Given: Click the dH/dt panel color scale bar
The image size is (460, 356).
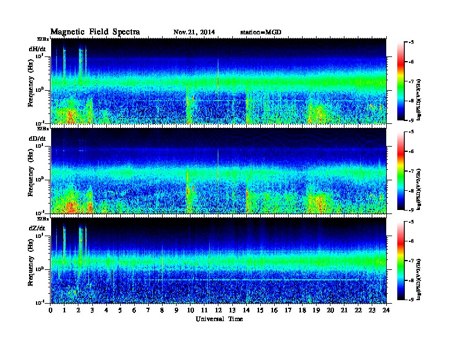Looking at the screenshot, I should point(400,81).
